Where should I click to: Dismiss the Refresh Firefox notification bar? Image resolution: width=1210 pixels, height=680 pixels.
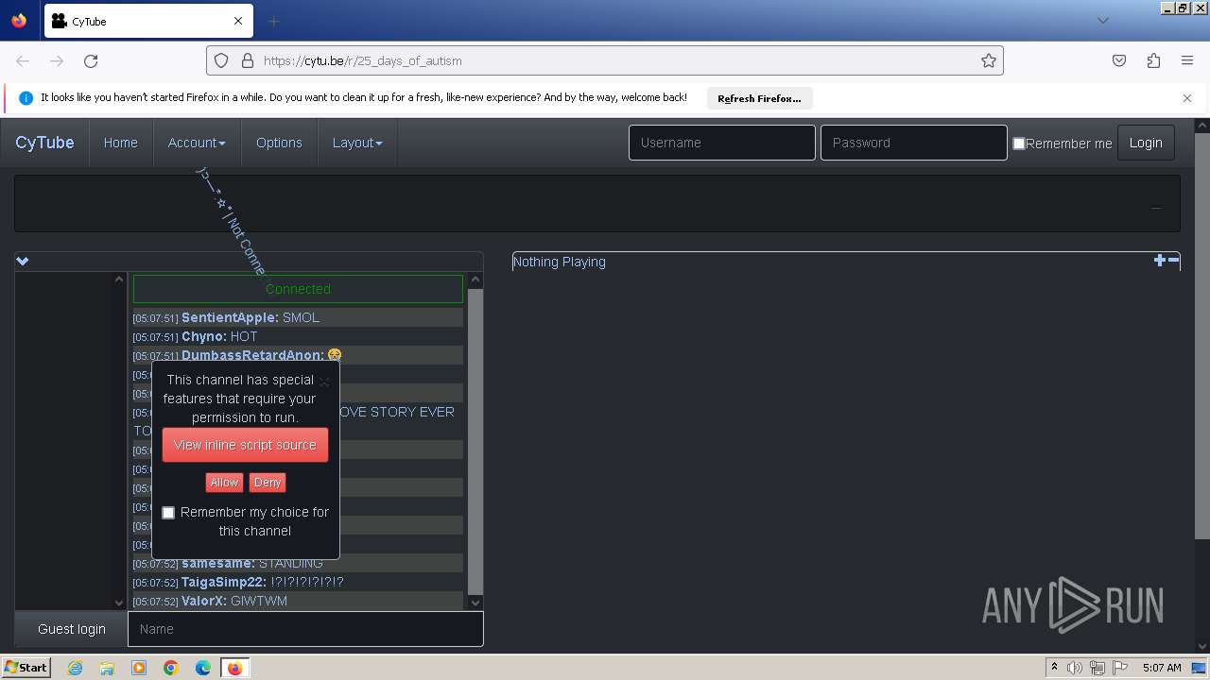point(1187,98)
